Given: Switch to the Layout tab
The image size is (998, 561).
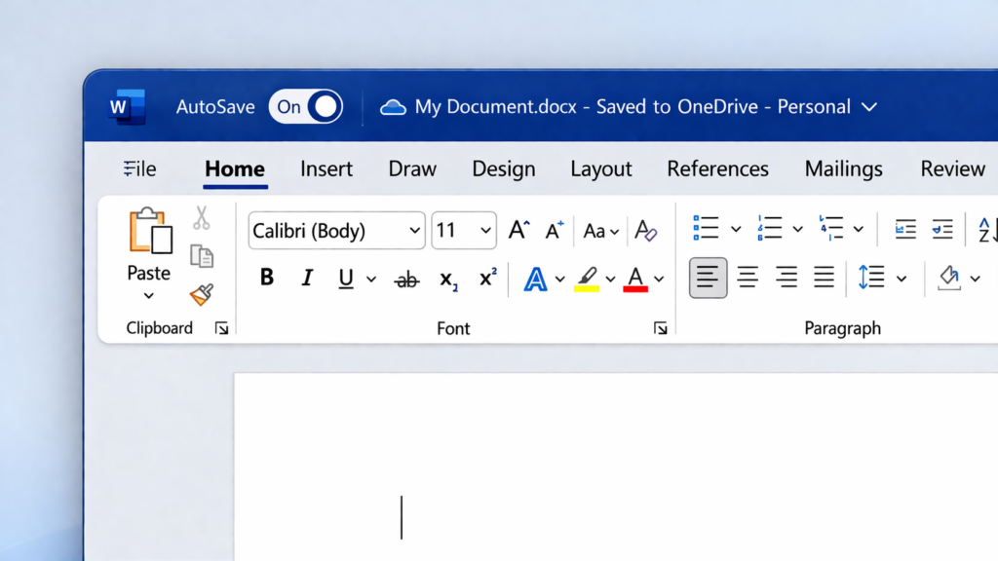Looking at the screenshot, I should coord(600,168).
